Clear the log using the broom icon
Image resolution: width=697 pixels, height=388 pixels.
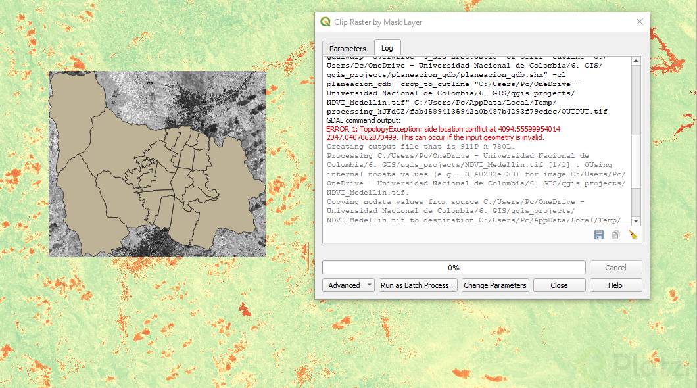[633, 235]
